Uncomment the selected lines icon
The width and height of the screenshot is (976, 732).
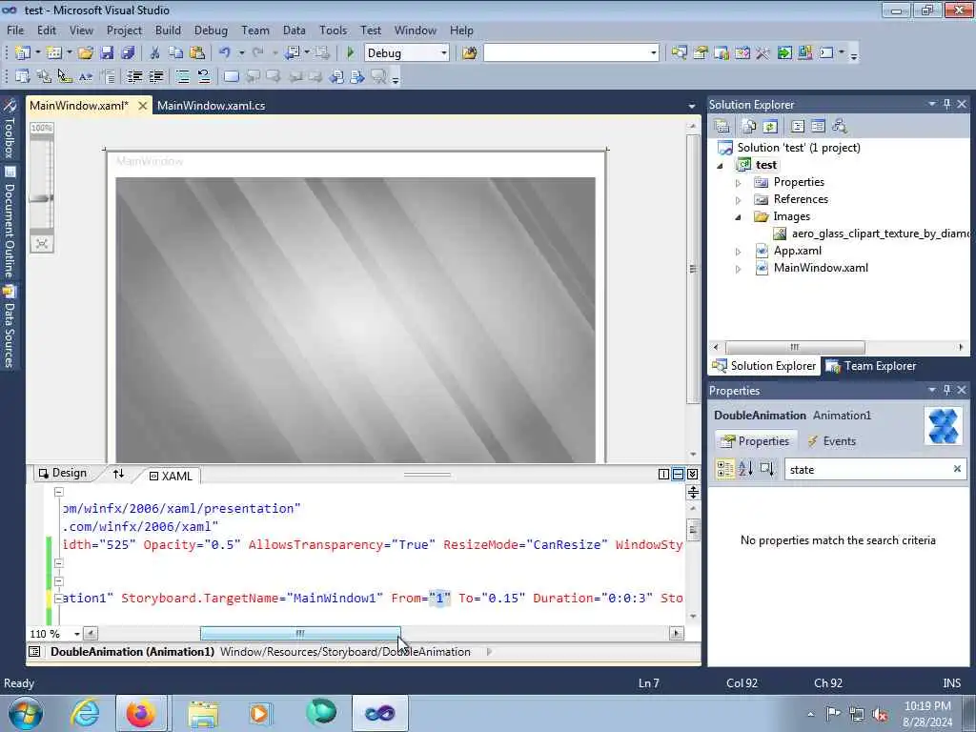[204, 76]
